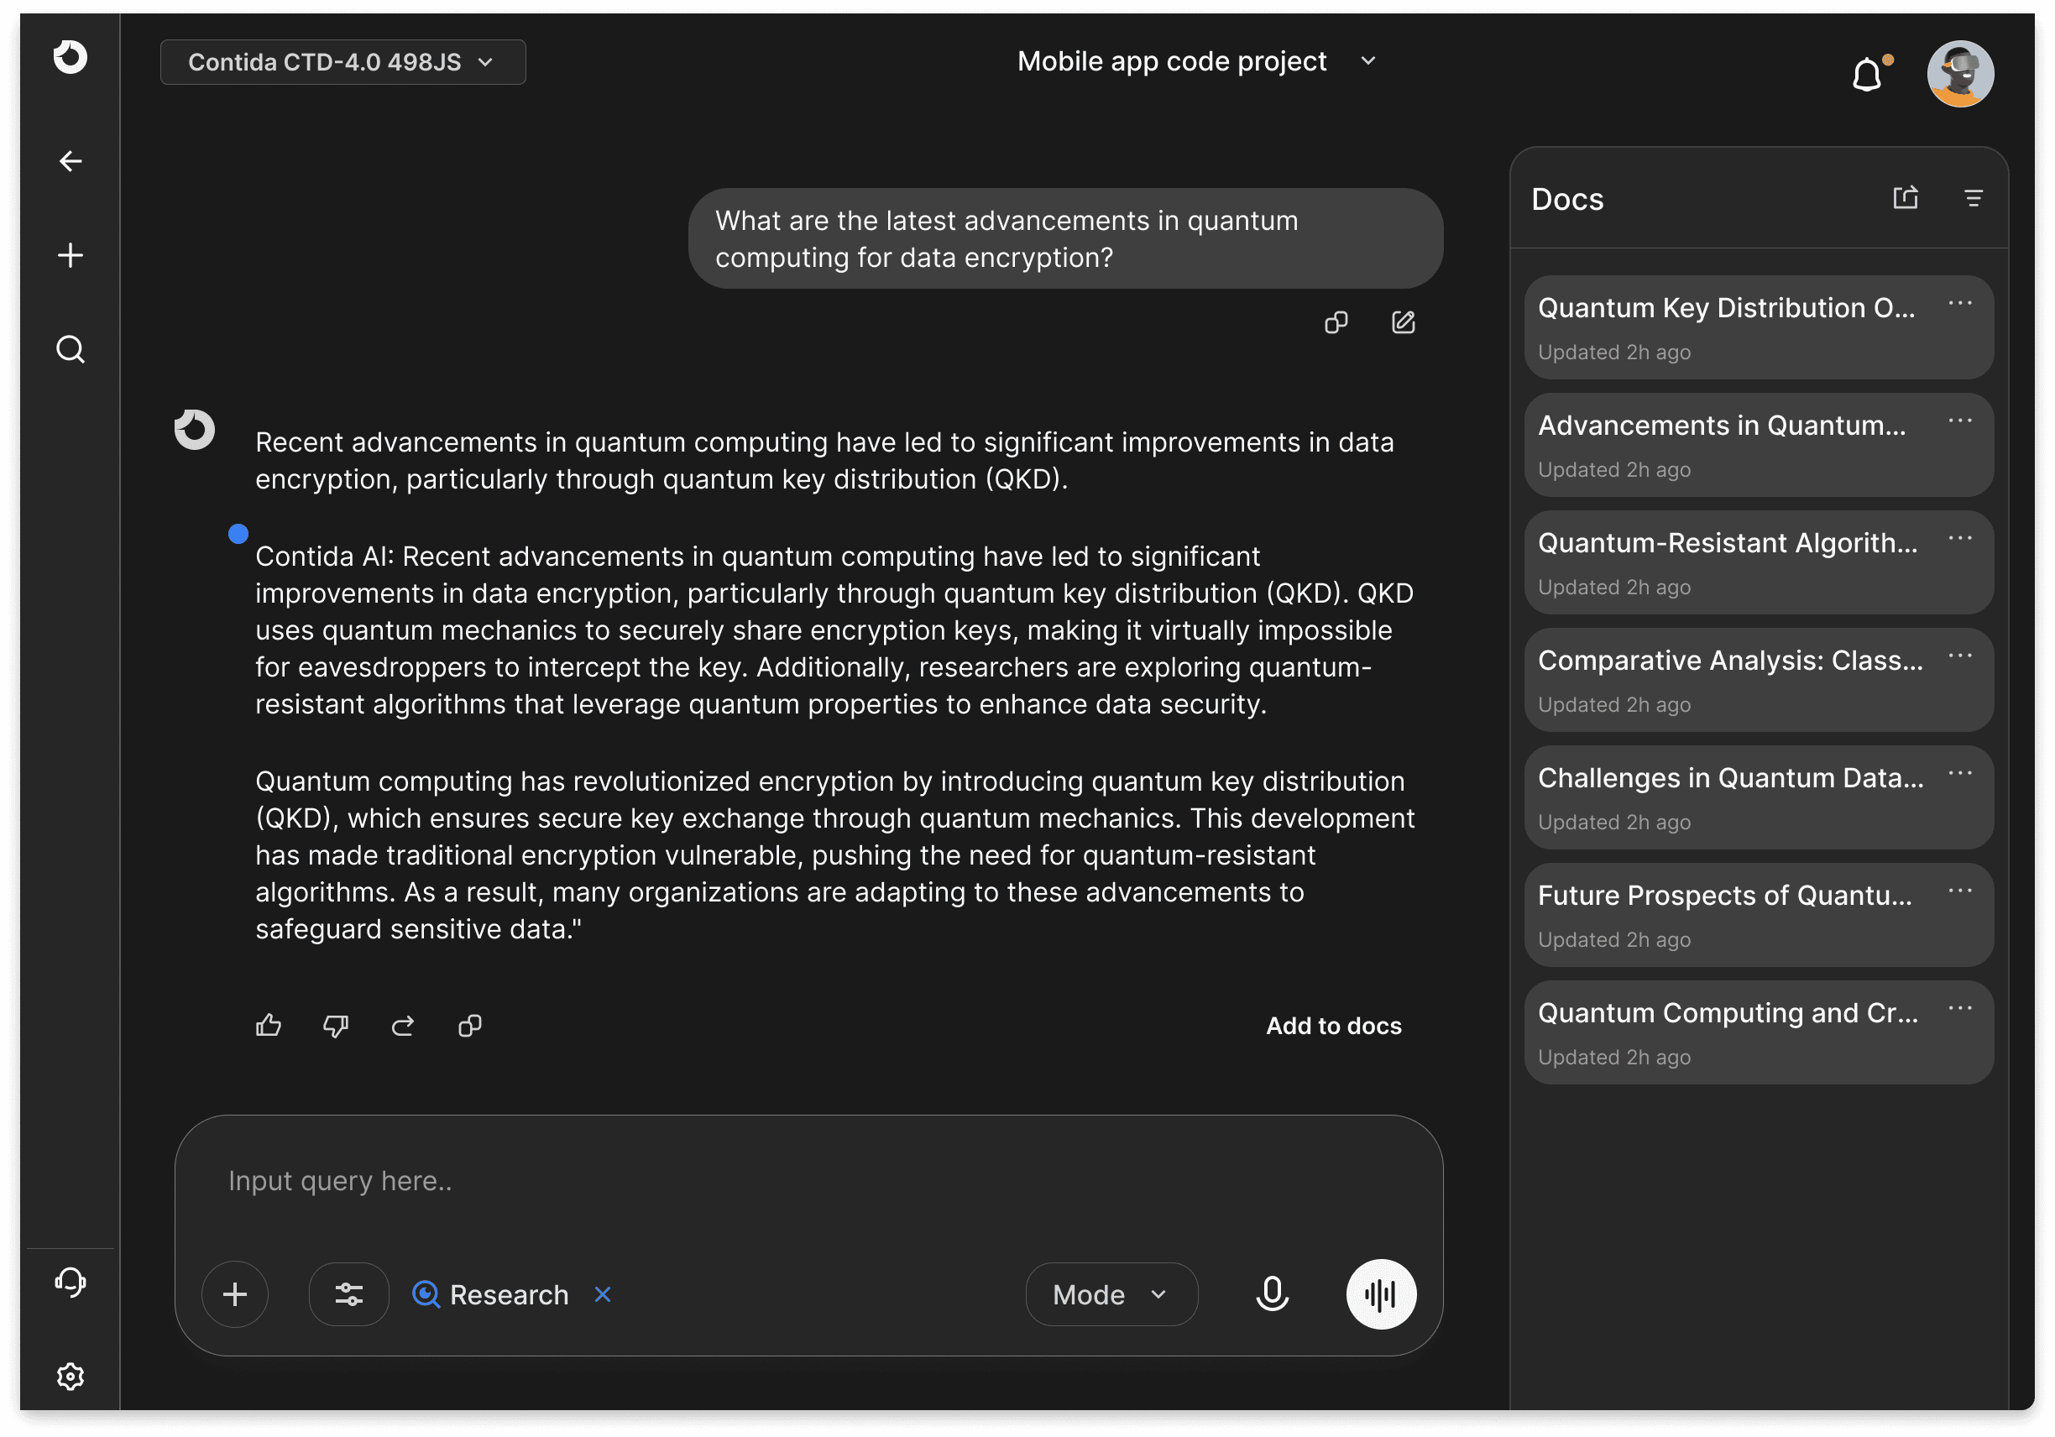Toggle microphone voice input
This screenshot has width=2055, height=1437.
[x=1272, y=1293]
